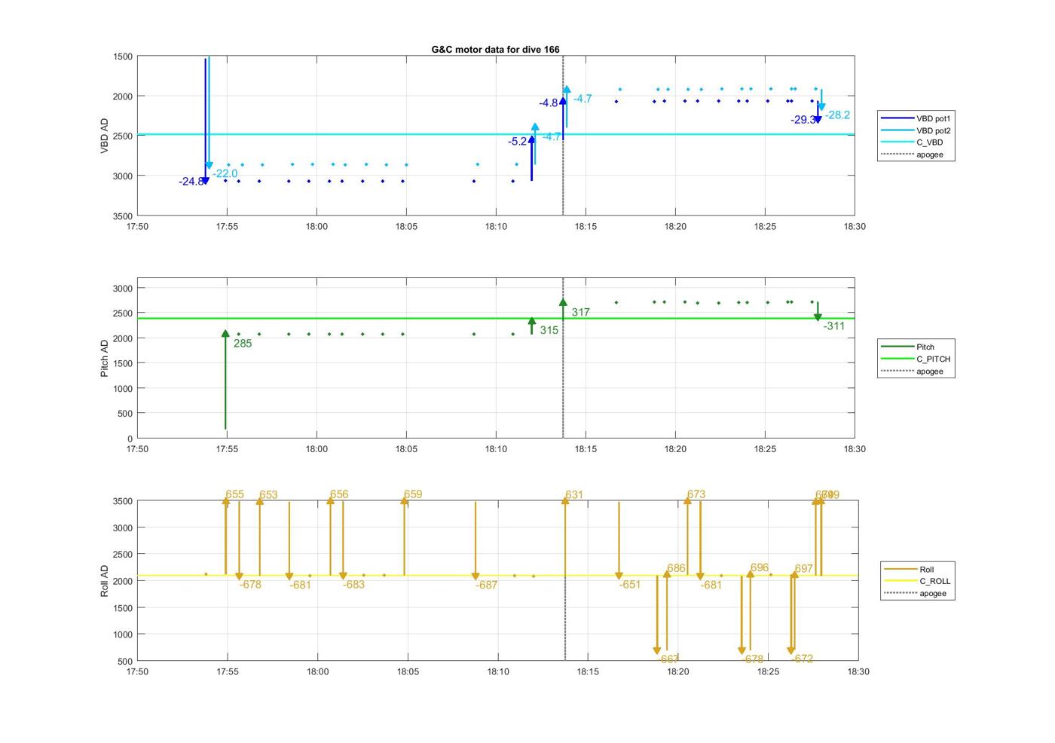Select the -5.2 VBD annotation
Screen dimensions: 1055x743
point(517,142)
